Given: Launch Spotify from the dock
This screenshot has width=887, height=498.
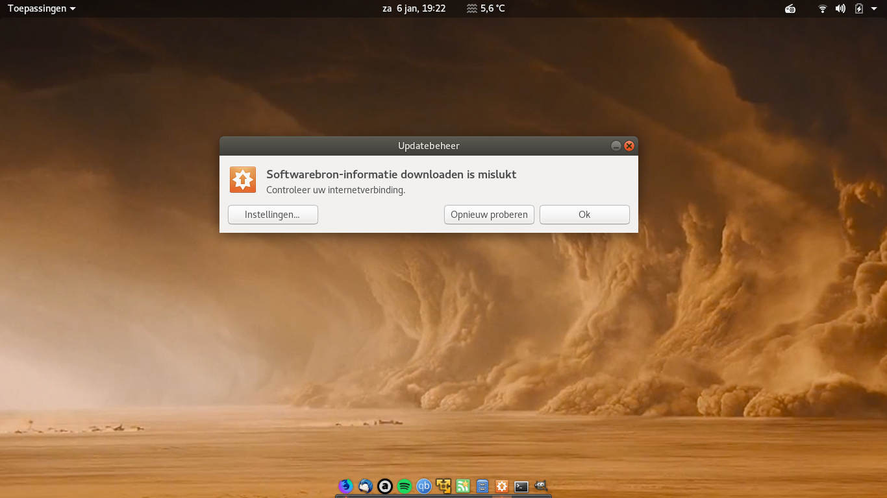Looking at the screenshot, I should pos(405,486).
